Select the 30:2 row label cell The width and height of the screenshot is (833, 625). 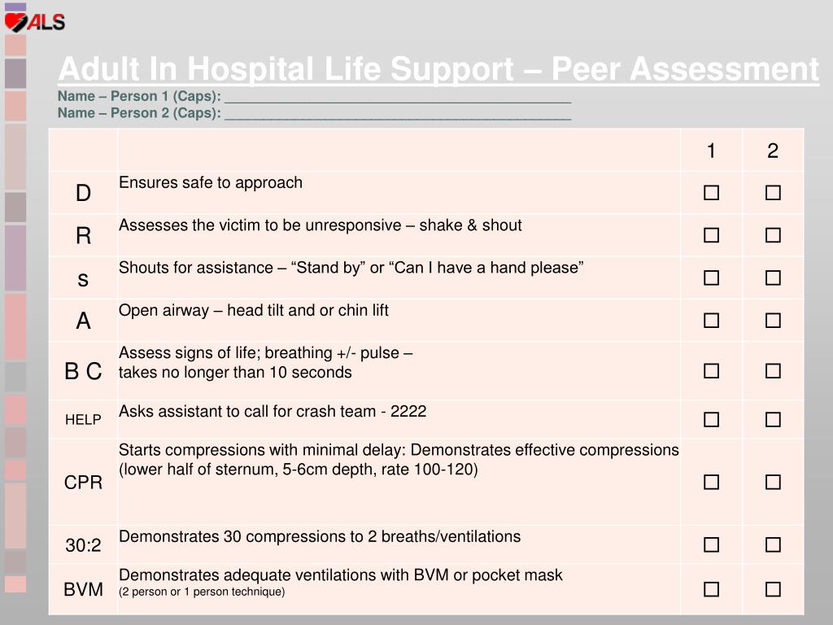tap(83, 545)
